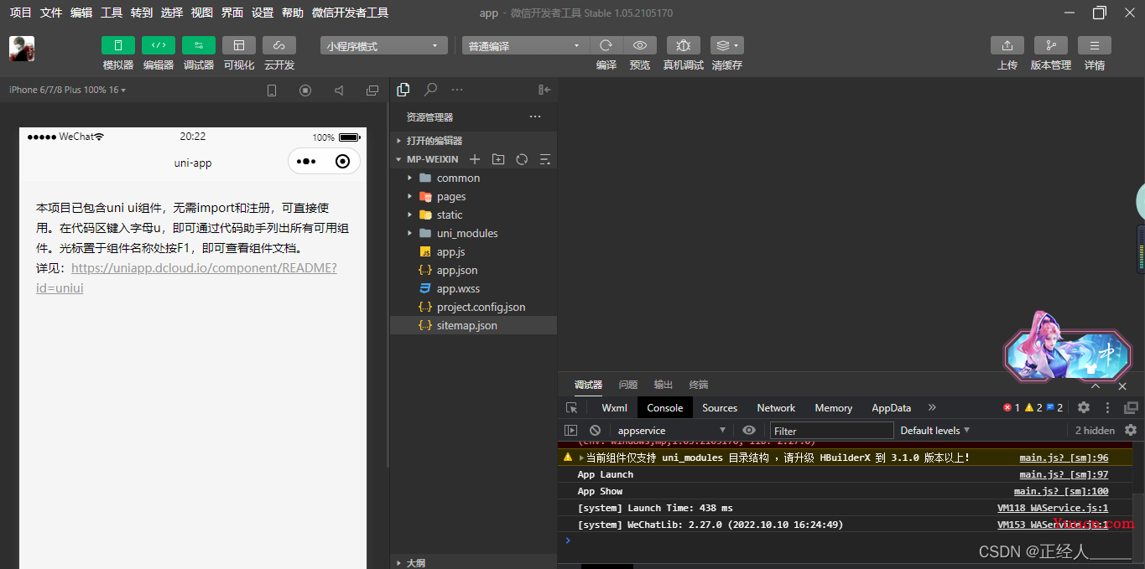
Task: Open 版本管理 version control
Action: pos(1051,45)
